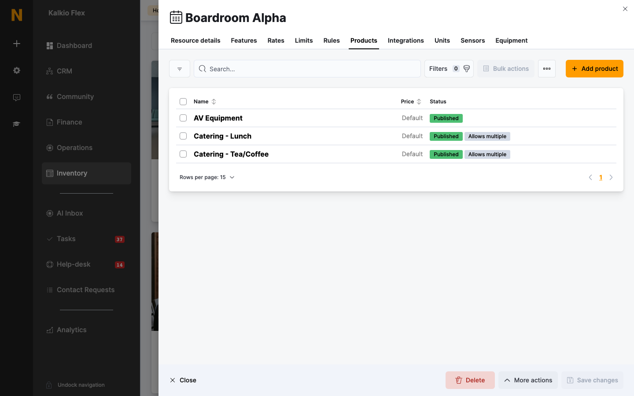Switch to the Rates tab
Image resolution: width=634 pixels, height=396 pixels.
click(276, 40)
